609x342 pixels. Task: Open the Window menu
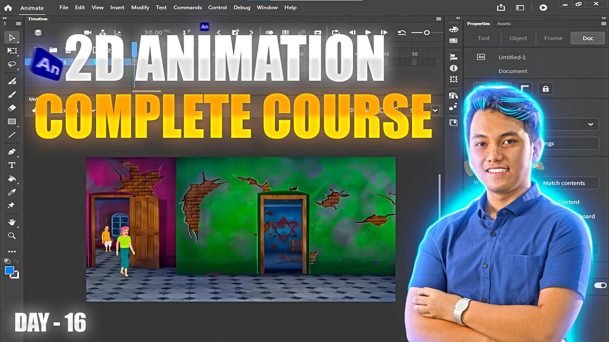[x=267, y=8]
